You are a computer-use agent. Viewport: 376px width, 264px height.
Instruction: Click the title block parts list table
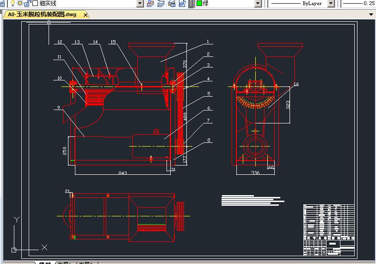[329, 230]
